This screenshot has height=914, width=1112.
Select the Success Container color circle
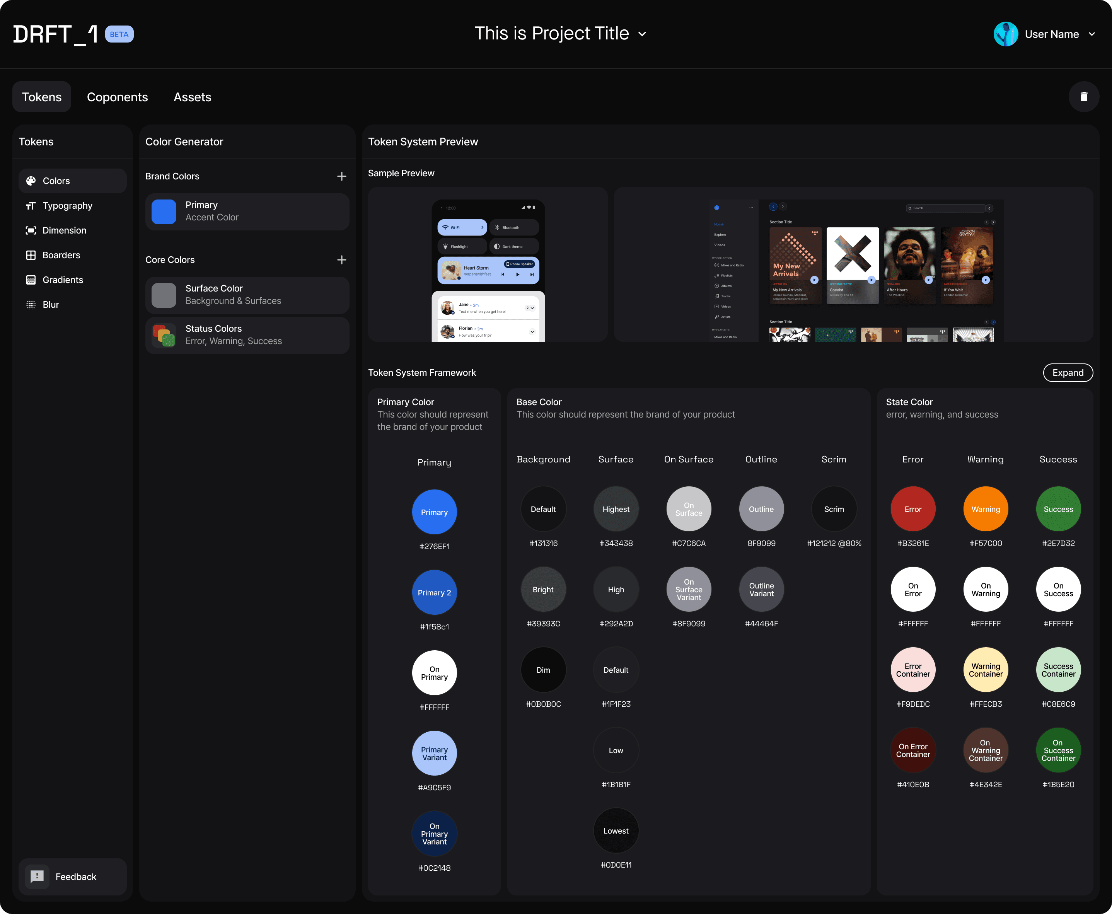(1058, 670)
